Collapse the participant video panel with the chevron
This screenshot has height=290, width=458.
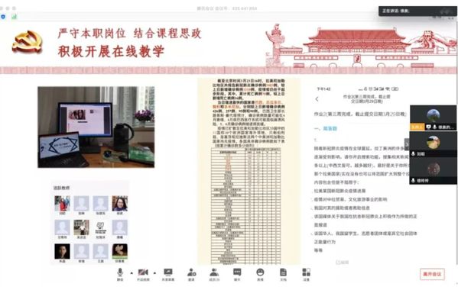407,144
